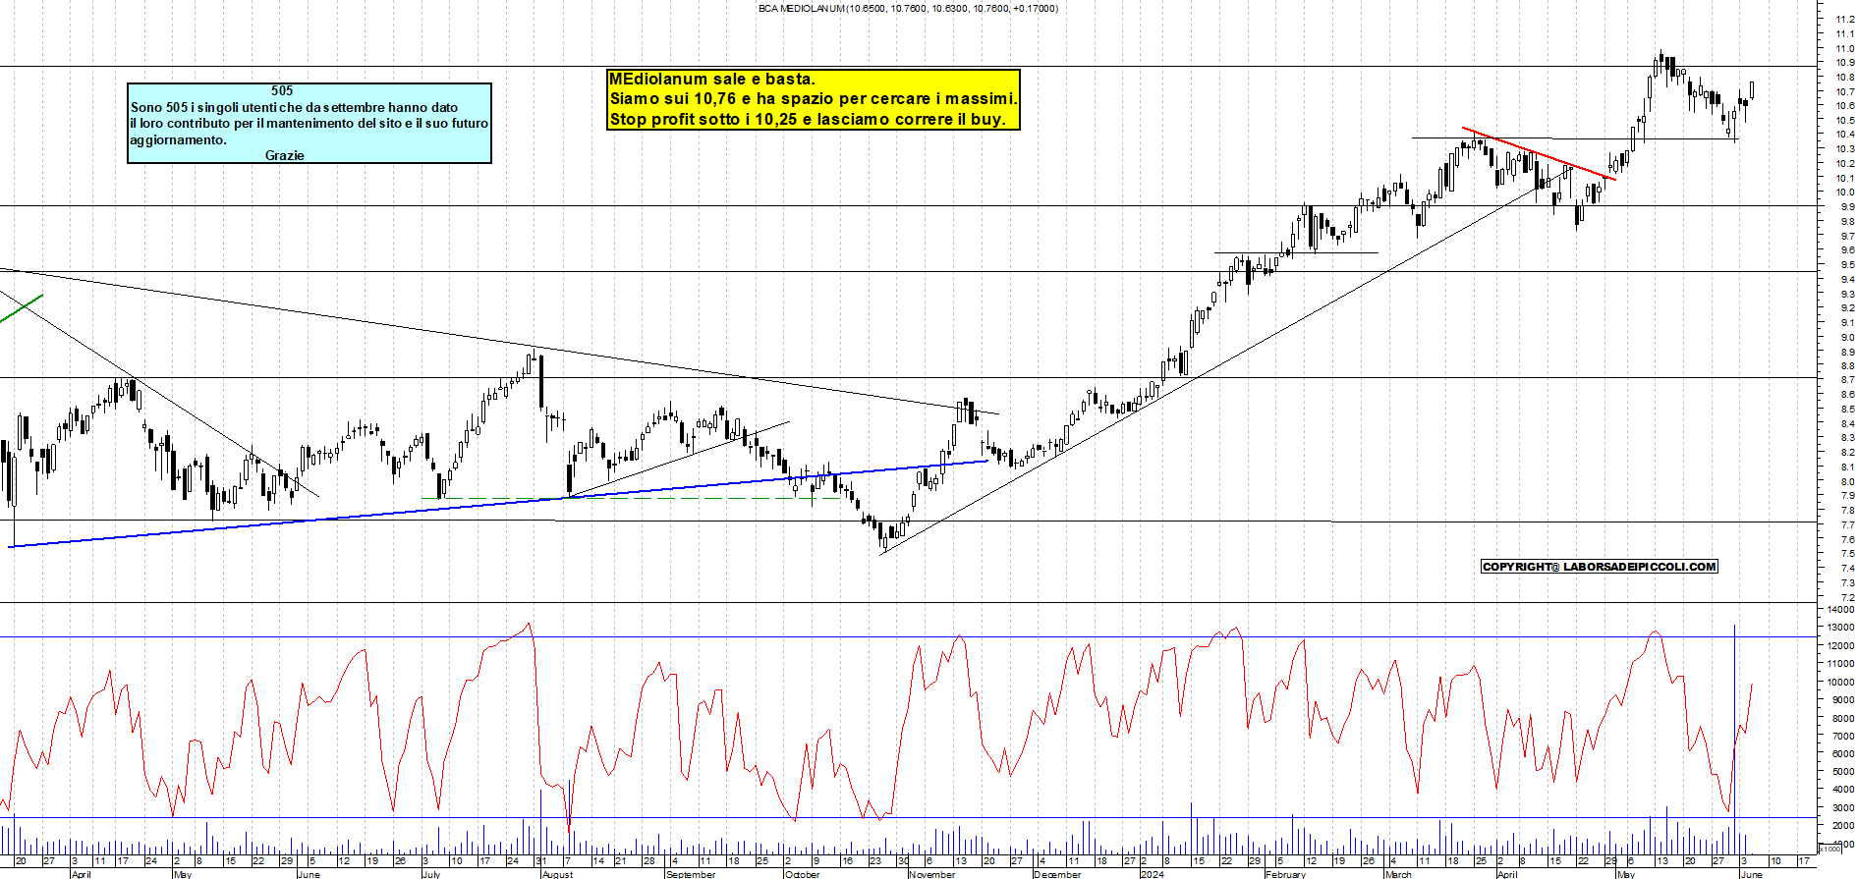
Task: Click the 'MEdiolanum sale e basta.' line
Action: 712,79
